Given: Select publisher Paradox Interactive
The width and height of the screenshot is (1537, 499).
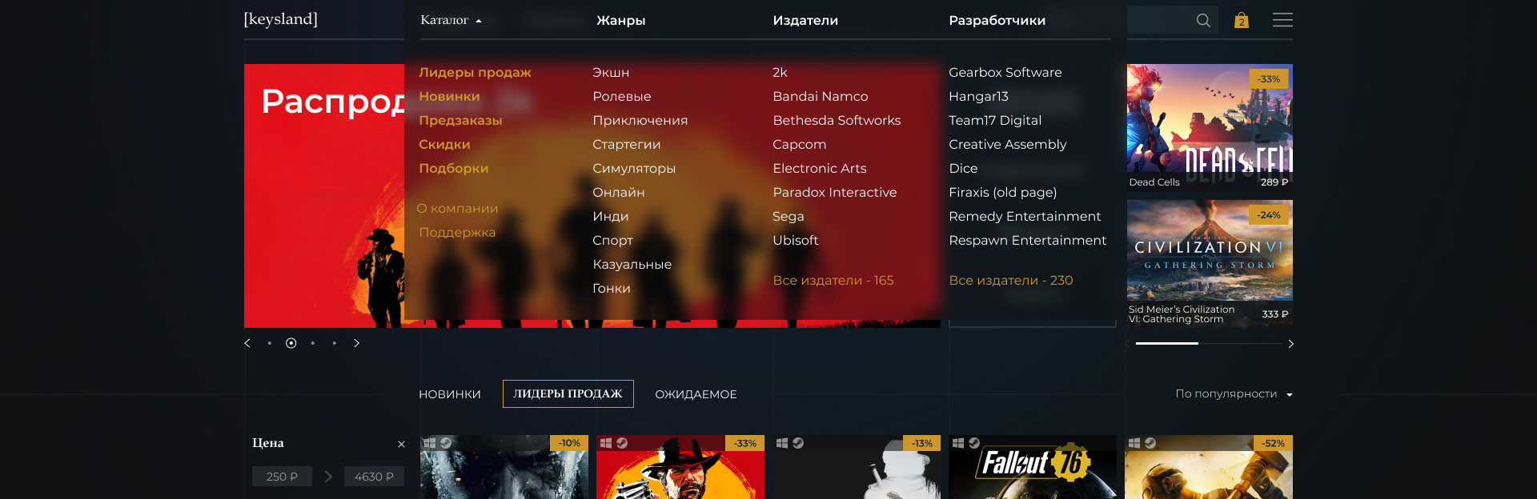Looking at the screenshot, I should point(835,192).
